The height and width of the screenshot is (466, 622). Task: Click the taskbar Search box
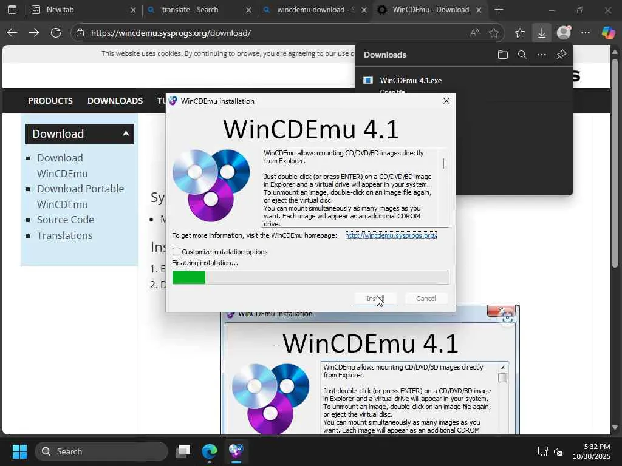click(101, 451)
